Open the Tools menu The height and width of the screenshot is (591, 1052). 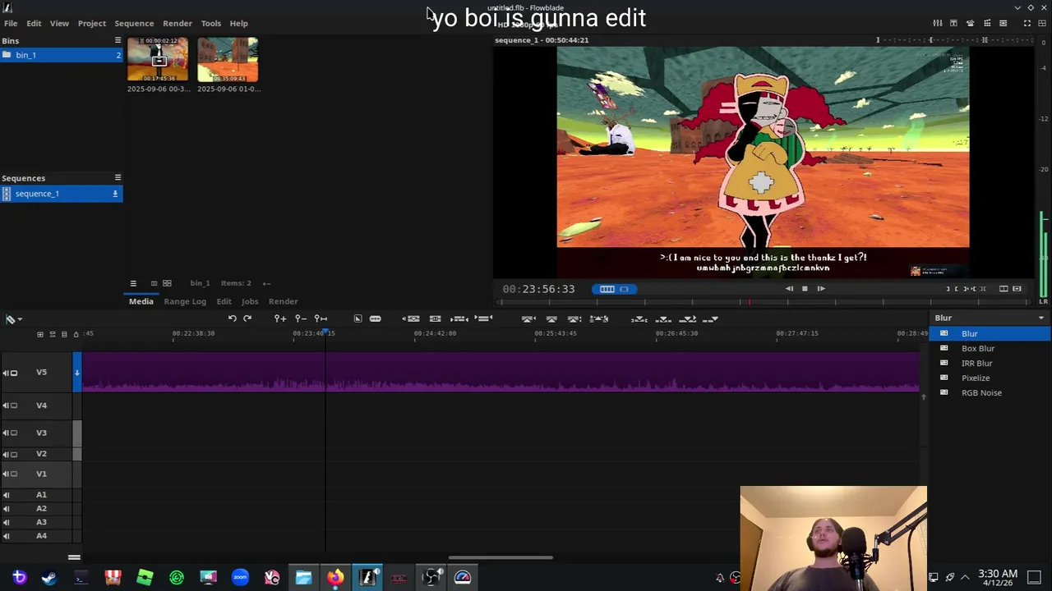click(211, 23)
